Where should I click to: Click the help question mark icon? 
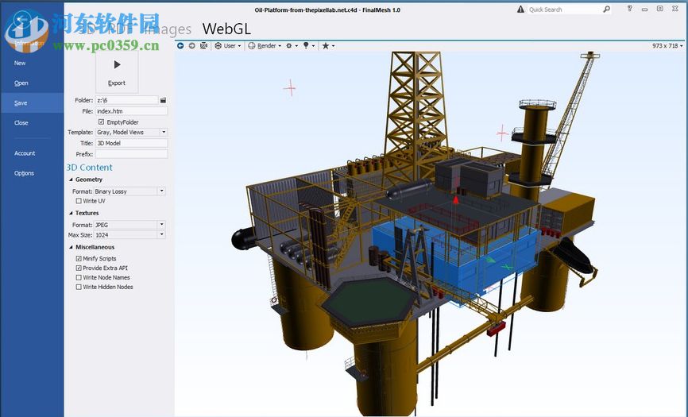pyautogui.click(x=628, y=9)
